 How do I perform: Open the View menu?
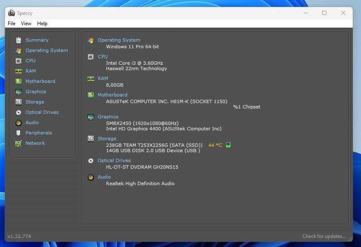(x=26, y=24)
